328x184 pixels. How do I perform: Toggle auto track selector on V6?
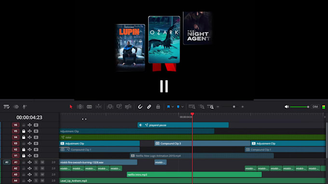[30, 125]
